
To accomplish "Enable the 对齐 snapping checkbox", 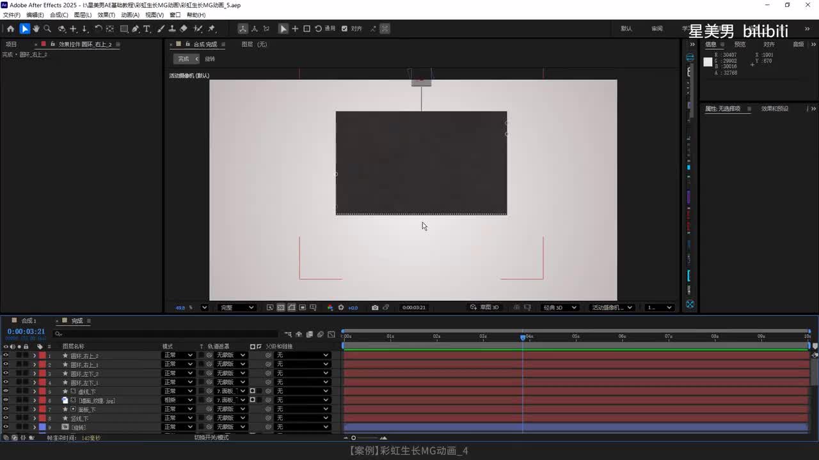I will pyautogui.click(x=345, y=29).
